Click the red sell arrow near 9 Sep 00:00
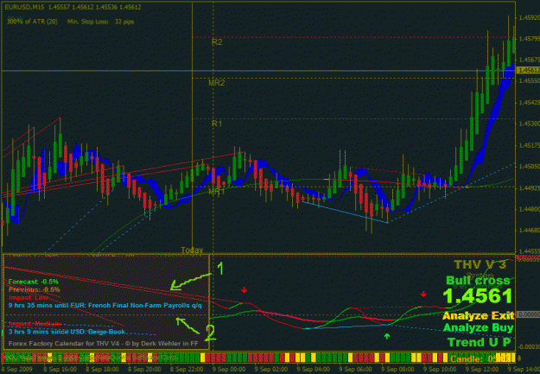 point(245,290)
